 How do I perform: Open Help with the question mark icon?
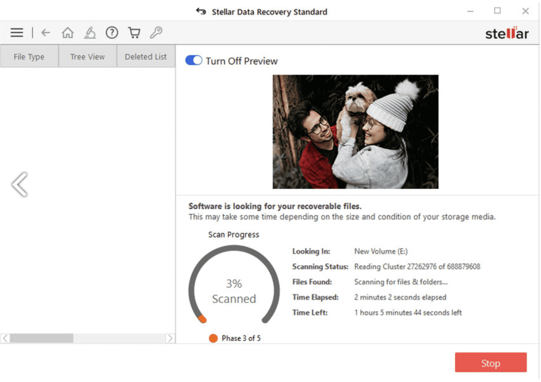pyautogui.click(x=112, y=32)
